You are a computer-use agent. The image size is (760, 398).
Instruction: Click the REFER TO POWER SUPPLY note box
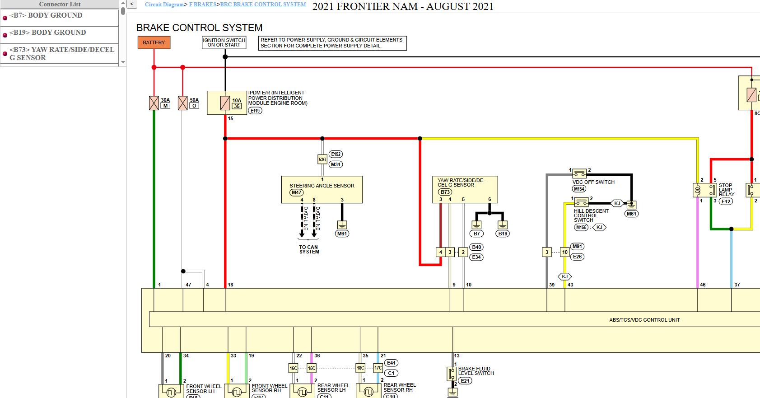[x=332, y=43]
